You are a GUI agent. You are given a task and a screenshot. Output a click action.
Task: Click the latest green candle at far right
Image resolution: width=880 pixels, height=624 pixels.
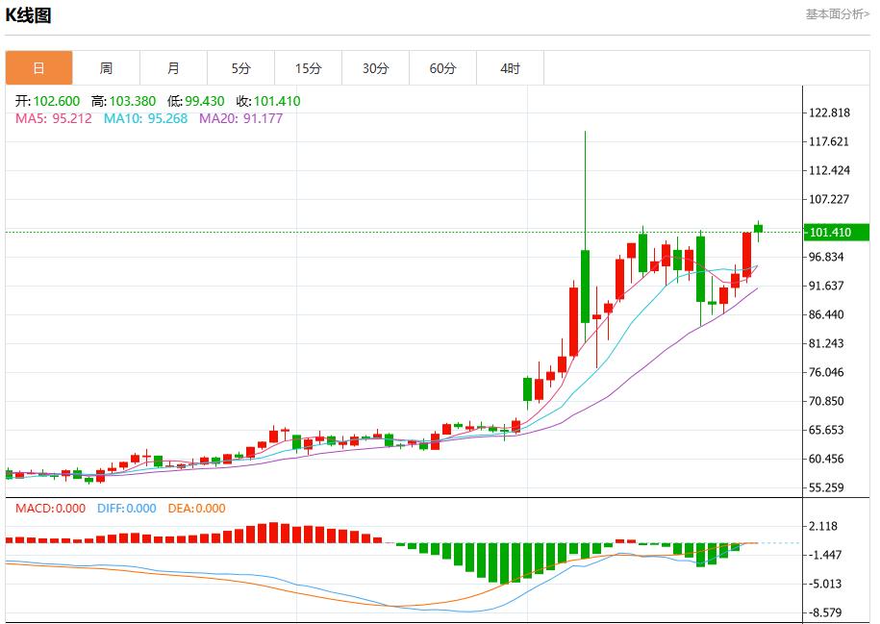coord(758,228)
